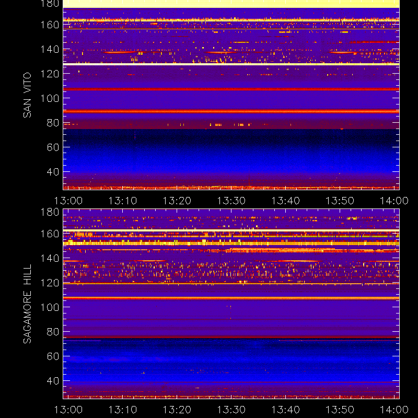Select the 40 tick label on San Vito plot
418x418 pixels.
pos(53,172)
